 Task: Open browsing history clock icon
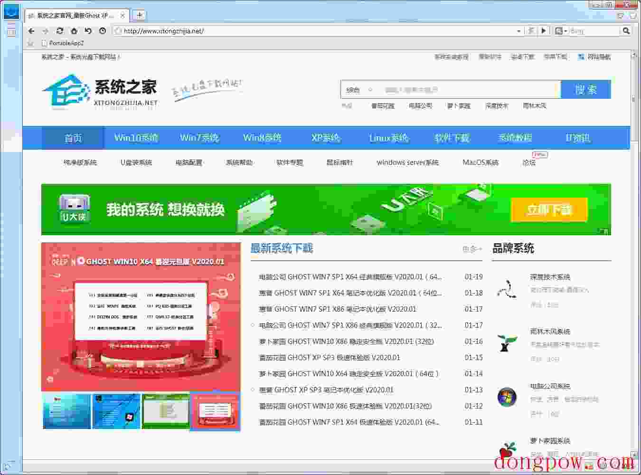[x=103, y=31]
